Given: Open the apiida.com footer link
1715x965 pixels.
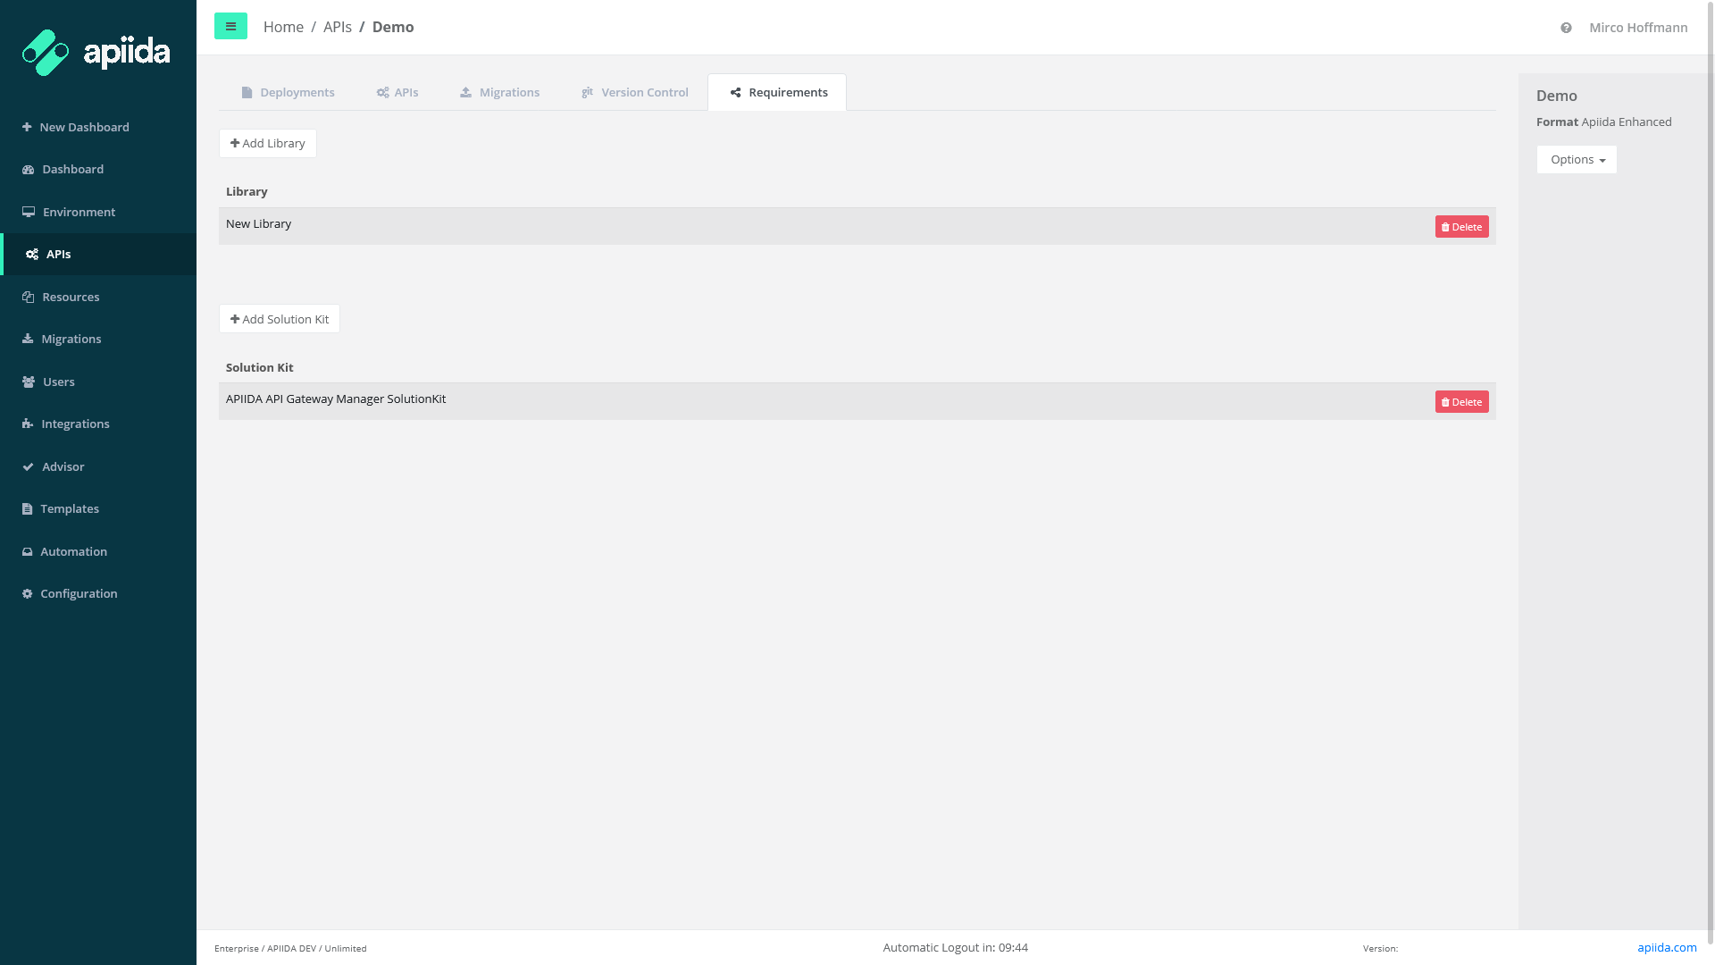Looking at the screenshot, I should click(1667, 948).
